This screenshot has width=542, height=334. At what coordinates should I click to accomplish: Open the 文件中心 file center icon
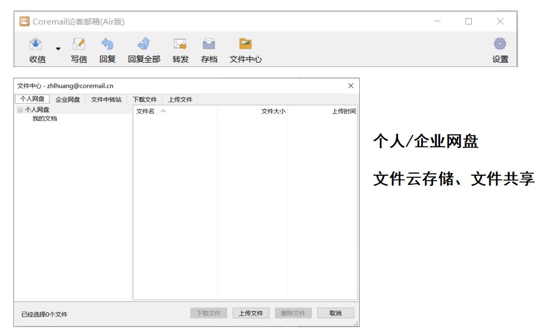(245, 44)
